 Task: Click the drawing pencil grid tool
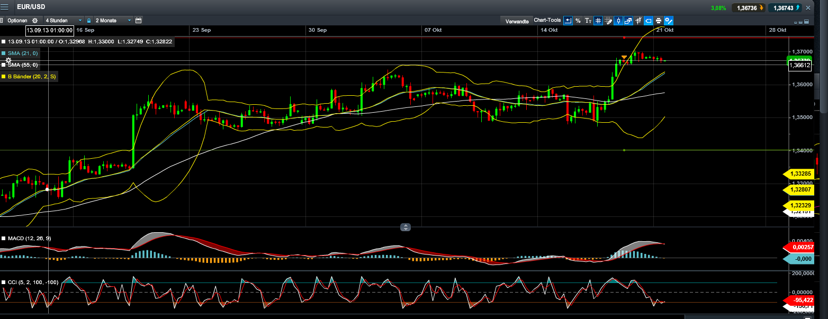pos(608,21)
